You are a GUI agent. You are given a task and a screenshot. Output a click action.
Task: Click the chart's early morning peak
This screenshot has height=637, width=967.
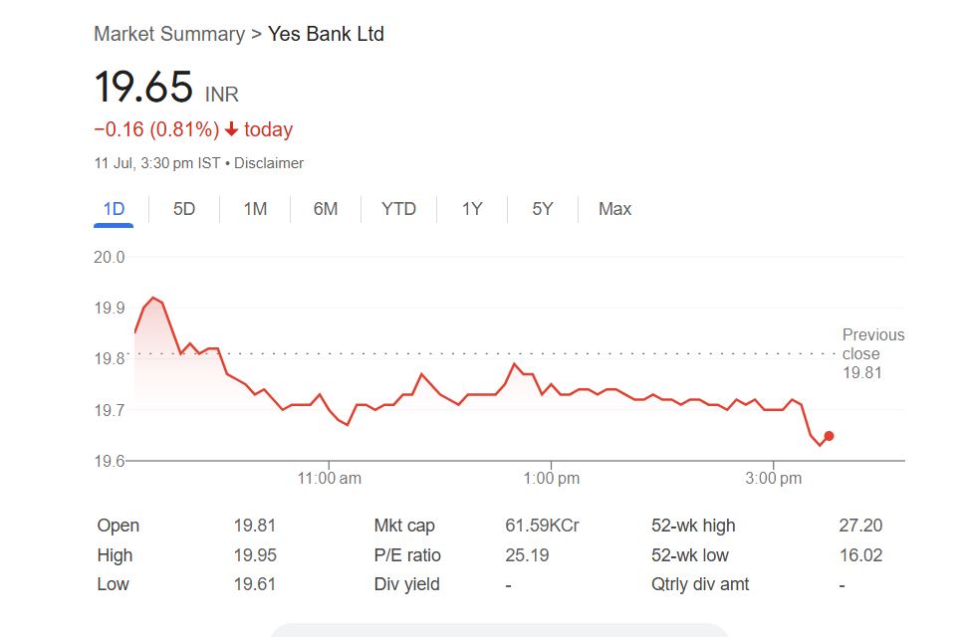point(153,298)
